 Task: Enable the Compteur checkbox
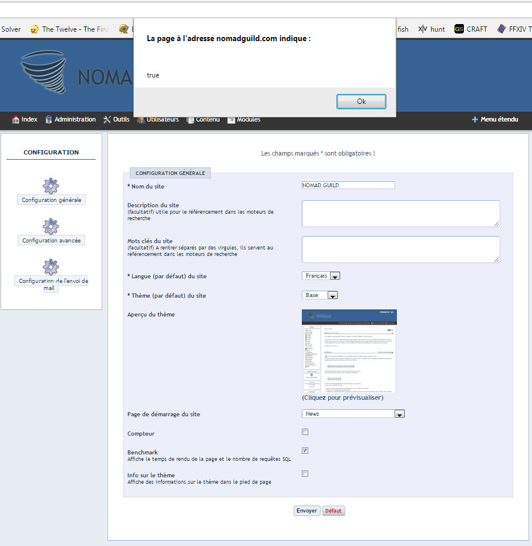coord(305,432)
